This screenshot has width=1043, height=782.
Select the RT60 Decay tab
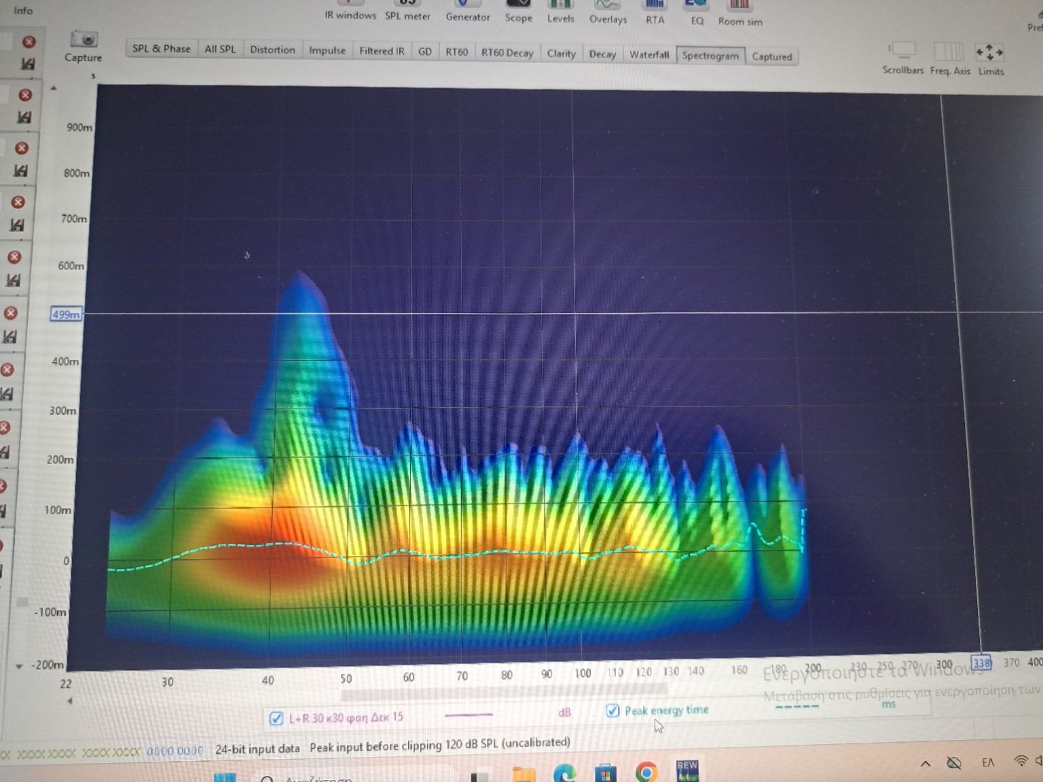coord(507,53)
